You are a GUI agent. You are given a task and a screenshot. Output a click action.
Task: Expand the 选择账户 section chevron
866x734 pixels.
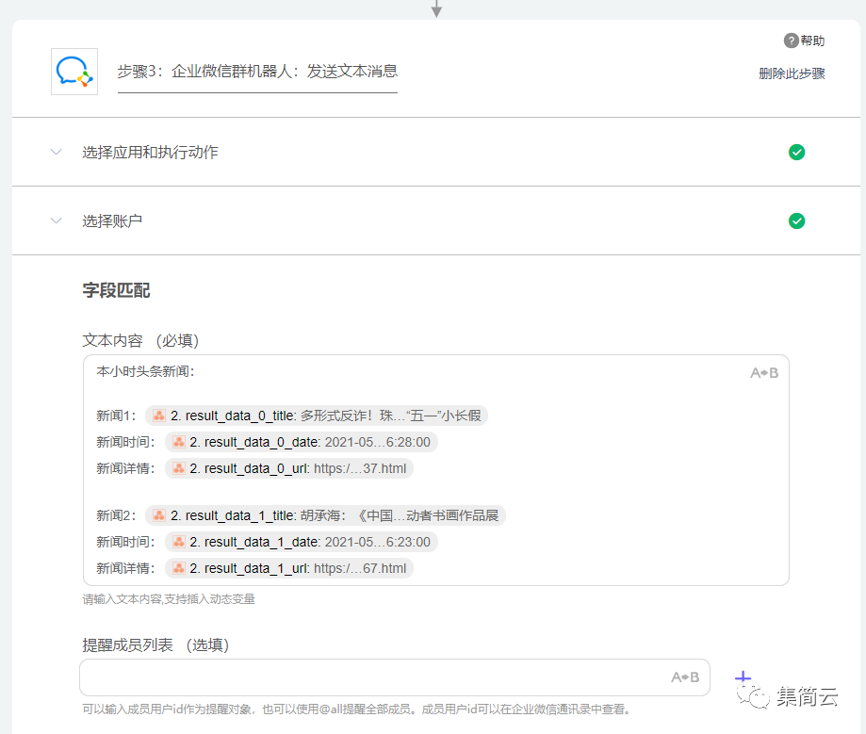[57, 220]
